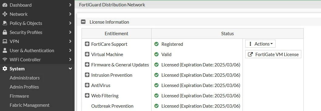Expand the WiFi Controller chevron
The height and width of the screenshot is (111, 321).
tap(70, 60)
